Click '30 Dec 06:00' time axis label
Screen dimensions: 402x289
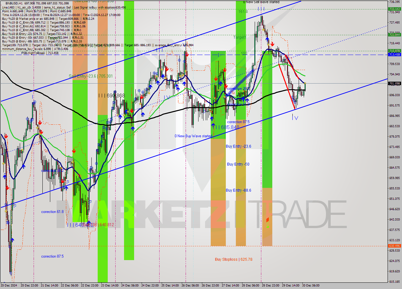coord(311,286)
